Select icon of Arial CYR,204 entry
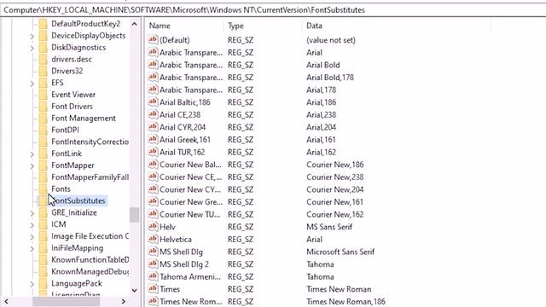Image resolution: width=546 pixels, height=307 pixels. pyautogui.click(x=153, y=127)
